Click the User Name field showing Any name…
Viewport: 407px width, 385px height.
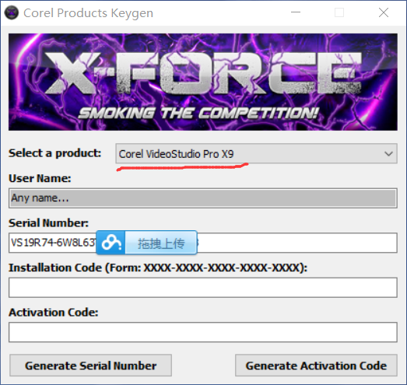click(x=203, y=198)
